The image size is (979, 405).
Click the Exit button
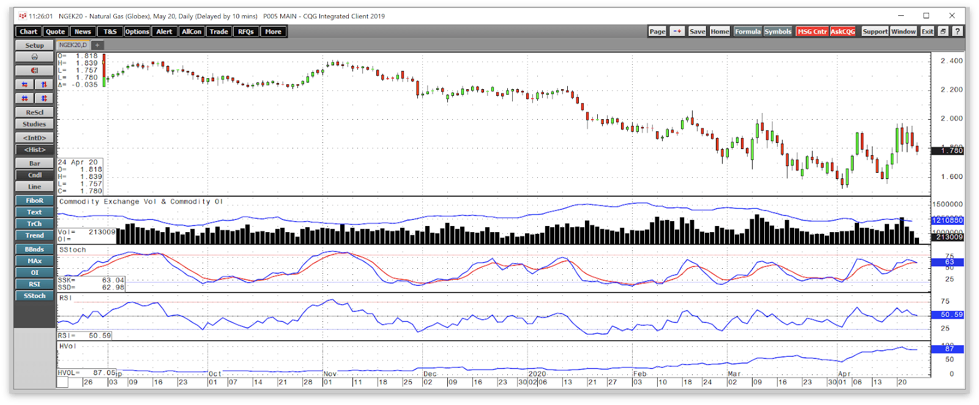(x=928, y=31)
